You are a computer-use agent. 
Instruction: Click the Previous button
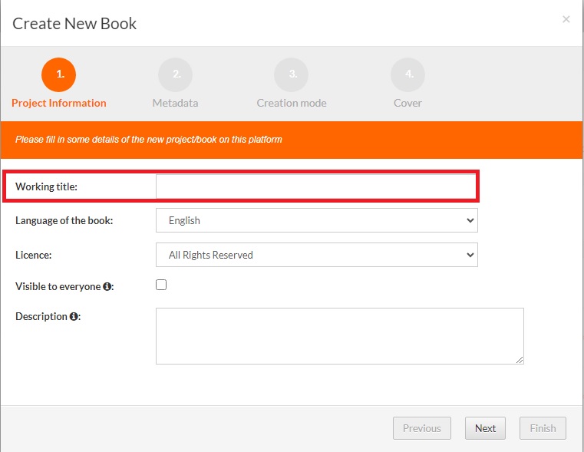pyautogui.click(x=421, y=428)
